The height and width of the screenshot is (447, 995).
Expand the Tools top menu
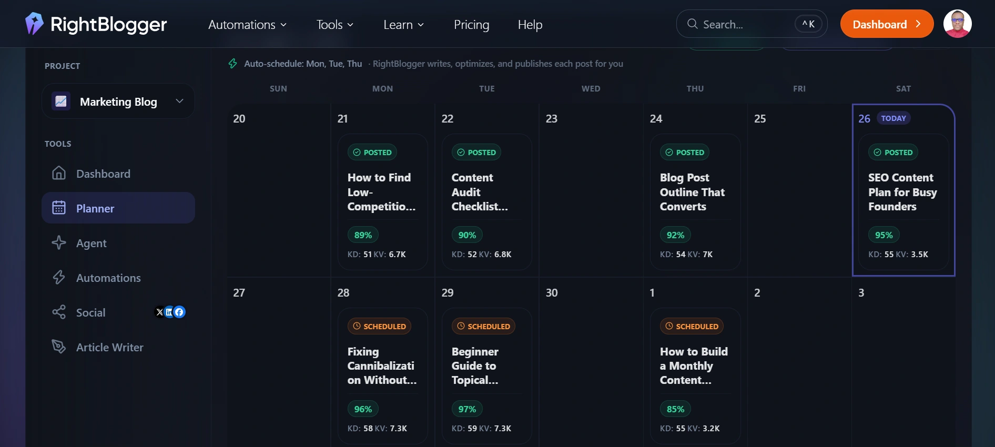(334, 25)
